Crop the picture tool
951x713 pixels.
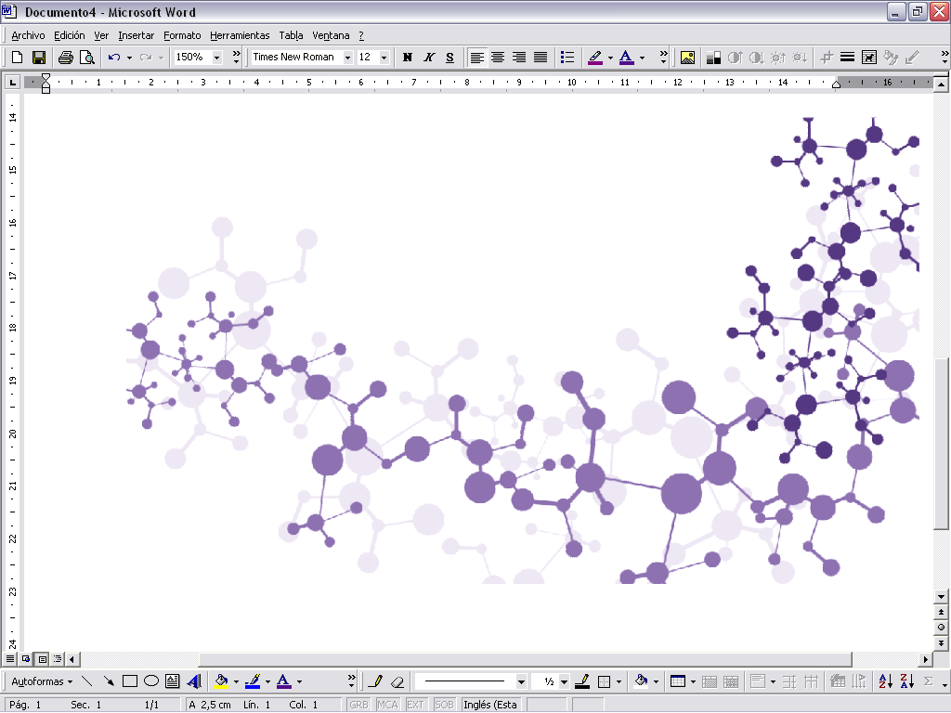tap(826, 58)
